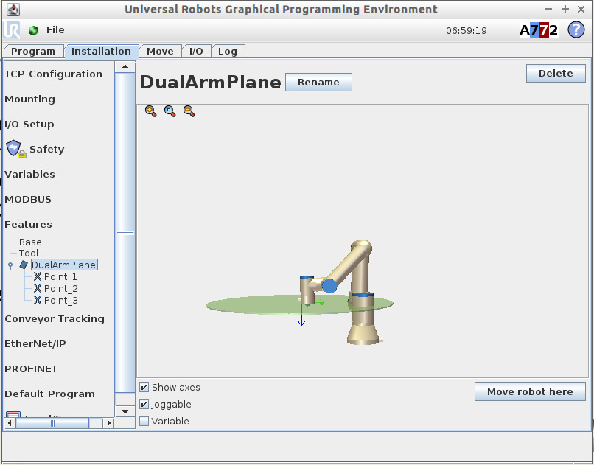Toggle the Joggable checkbox
The image size is (594, 465).
[144, 405]
